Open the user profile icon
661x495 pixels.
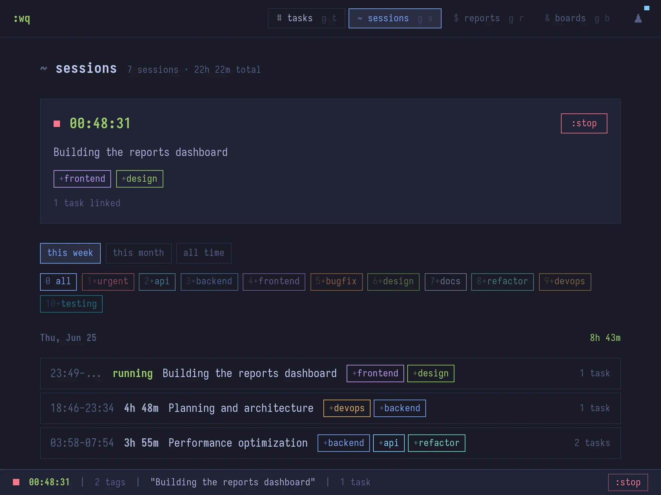[x=638, y=18]
